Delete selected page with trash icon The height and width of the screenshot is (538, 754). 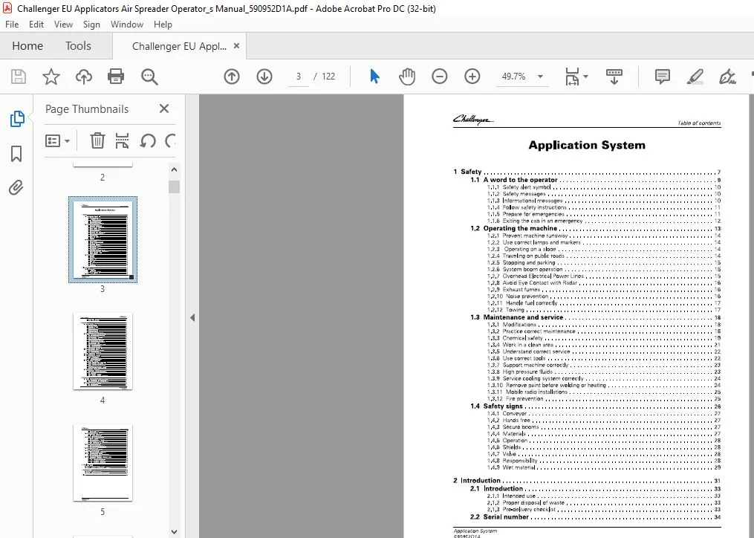point(97,141)
